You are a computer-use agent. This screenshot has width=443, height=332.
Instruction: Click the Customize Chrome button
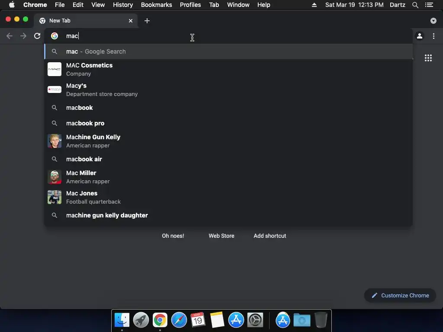point(400,295)
